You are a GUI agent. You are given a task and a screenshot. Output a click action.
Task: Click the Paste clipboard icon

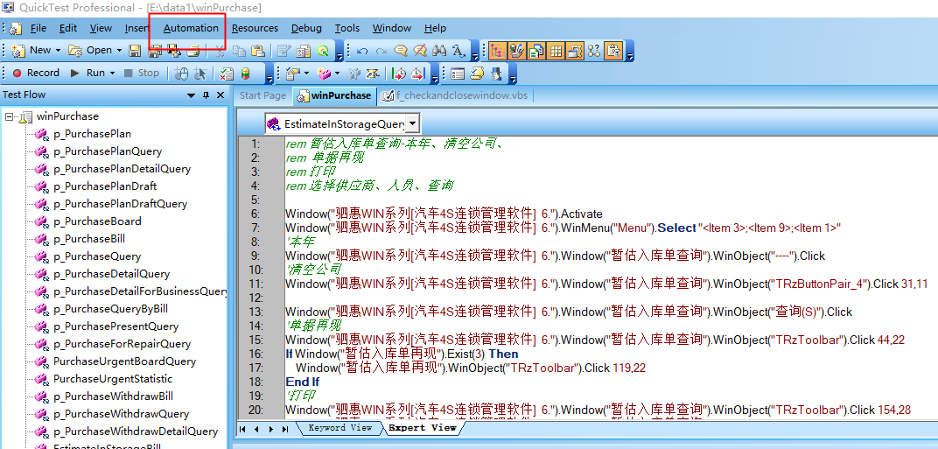pyautogui.click(x=258, y=51)
